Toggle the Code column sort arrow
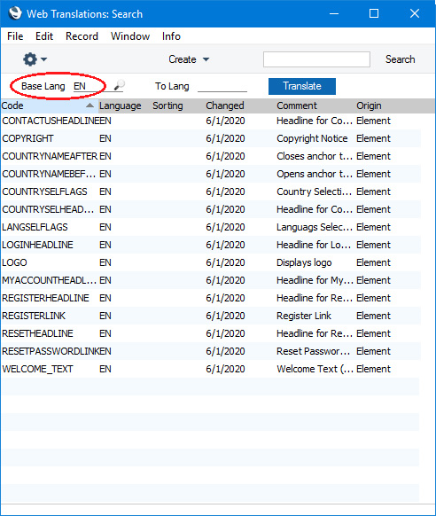436x516 pixels. (x=90, y=106)
